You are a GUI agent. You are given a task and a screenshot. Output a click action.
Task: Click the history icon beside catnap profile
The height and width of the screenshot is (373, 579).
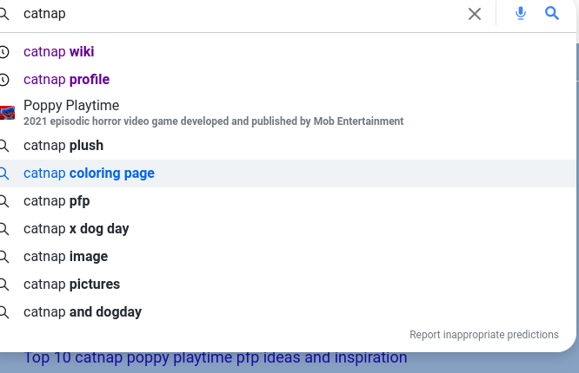click(x=4, y=80)
